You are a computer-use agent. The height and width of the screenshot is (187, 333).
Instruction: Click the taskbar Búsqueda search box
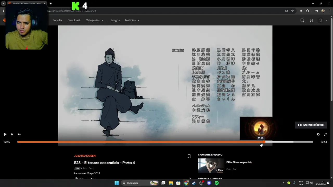tap(140, 183)
